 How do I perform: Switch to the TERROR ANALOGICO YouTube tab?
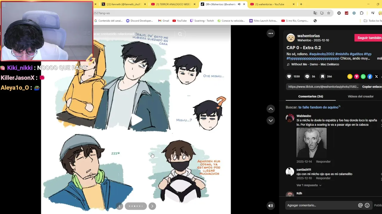tap(173, 4)
